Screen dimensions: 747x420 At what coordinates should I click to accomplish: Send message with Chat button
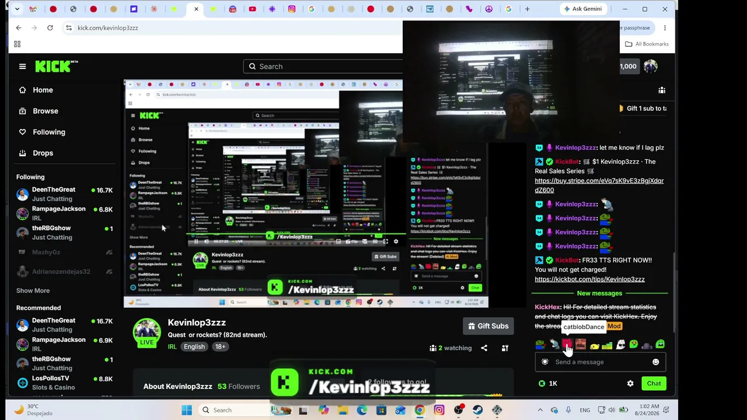654,384
